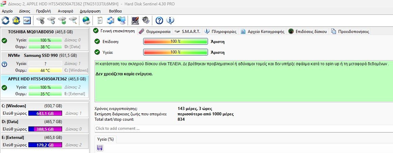Switch to the Γενική επισκόπηση tab
393x153 pixels.
pyautogui.click(x=114, y=31)
